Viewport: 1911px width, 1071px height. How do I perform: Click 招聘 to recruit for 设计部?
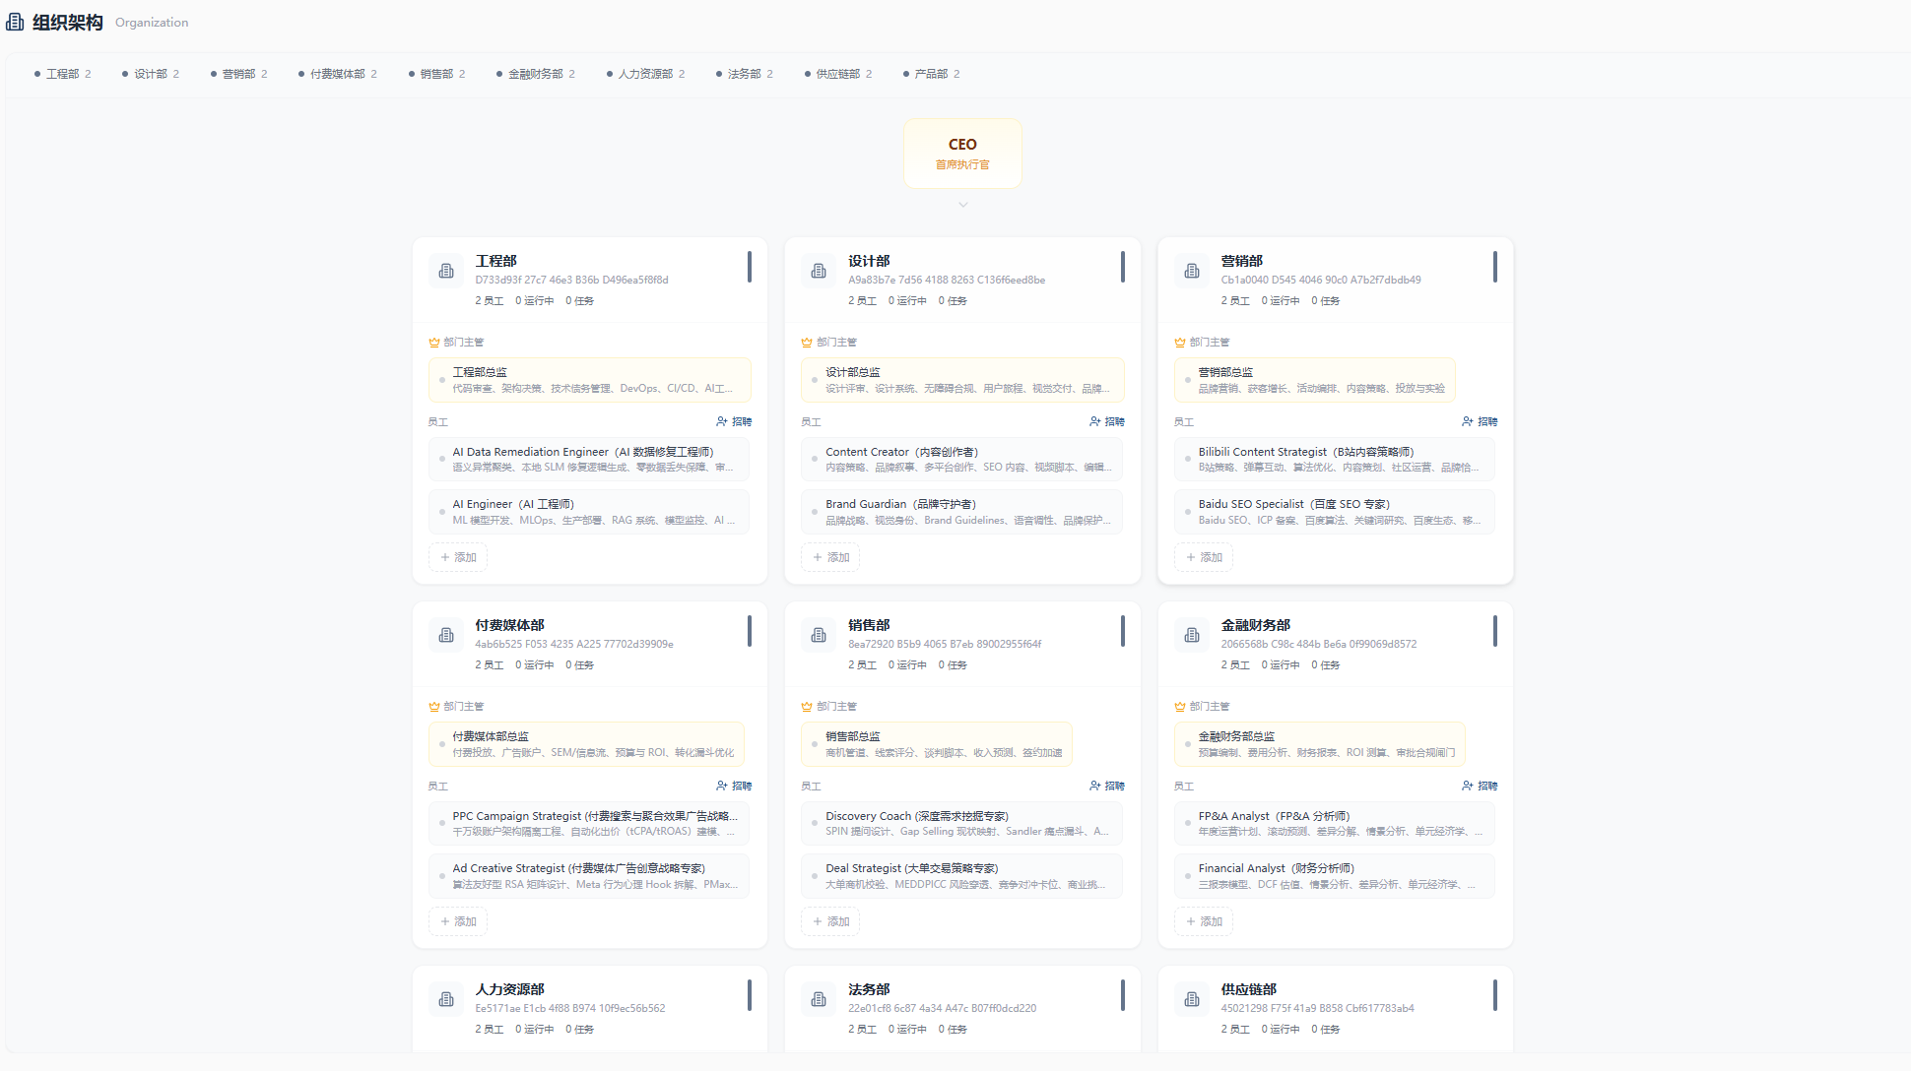click(x=1107, y=421)
